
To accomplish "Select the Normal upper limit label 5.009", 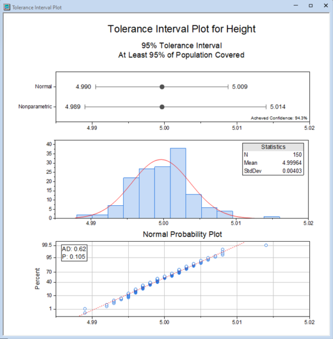I will pos(240,87).
